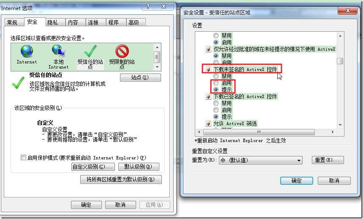Image resolution: width=363 pixels, height=219 pixels.
Task: Select 禁用 under 下载未签名的 ActiveX 控件
Action: [216, 76]
